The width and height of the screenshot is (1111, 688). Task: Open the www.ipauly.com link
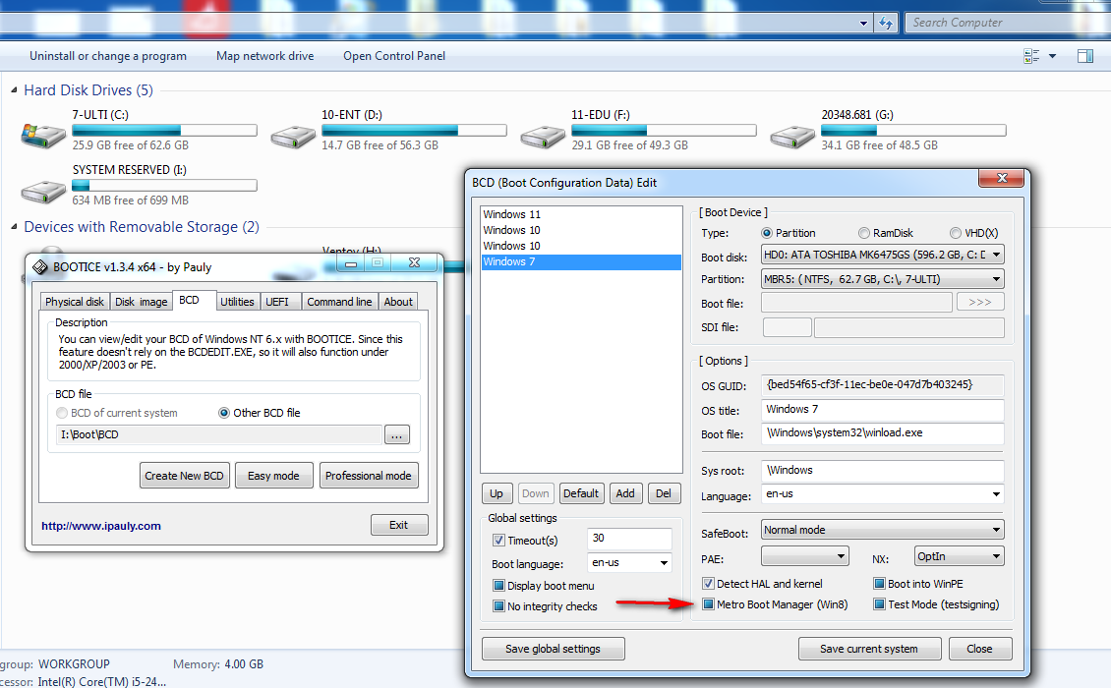[x=101, y=526]
